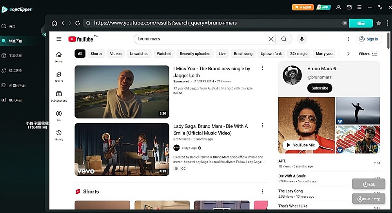Image resolution: width=392 pixels, height=213 pixels.
Task: Start voice search with microphone icon
Action: coord(302,39)
